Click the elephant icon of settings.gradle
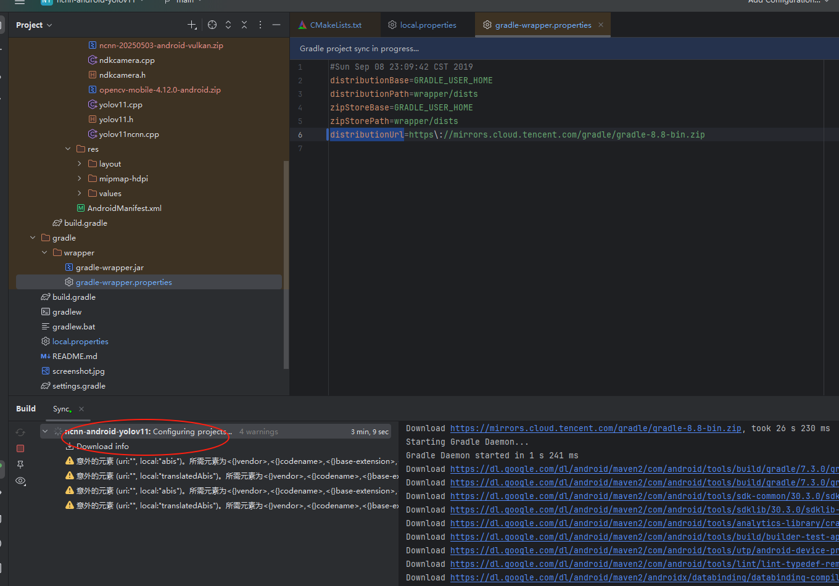The image size is (839, 586). coord(45,386)
